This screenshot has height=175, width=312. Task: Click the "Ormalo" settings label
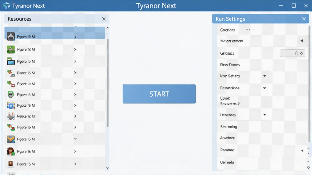coord(227,162)
